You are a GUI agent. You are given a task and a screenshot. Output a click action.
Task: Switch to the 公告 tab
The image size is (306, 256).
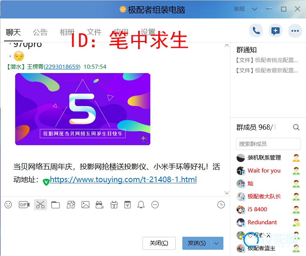coord(40,32)
